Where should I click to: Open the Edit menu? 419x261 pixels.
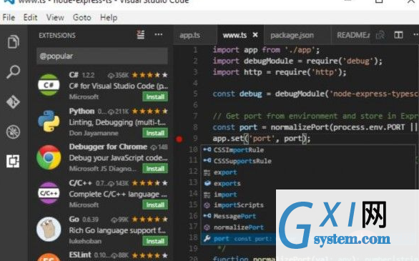click(x=30, y=18)
